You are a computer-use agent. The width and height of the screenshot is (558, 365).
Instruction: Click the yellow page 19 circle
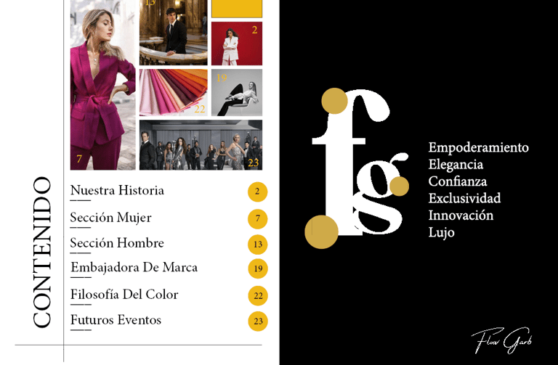pos(258,268)
